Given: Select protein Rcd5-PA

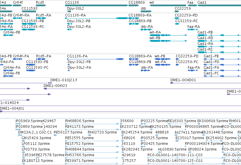Looking at the screenshot, I should coord(41,59).
